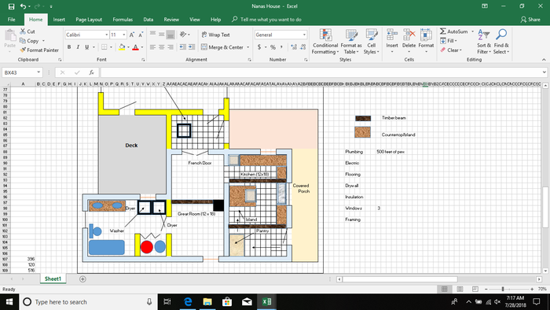Align text to the top
Viewport: 550px width, 310px height.
point(152,35)
